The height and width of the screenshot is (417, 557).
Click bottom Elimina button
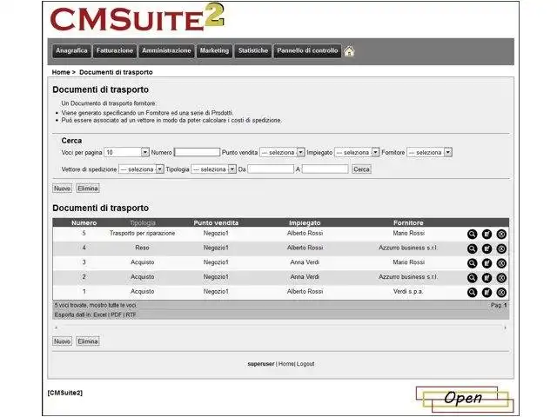pyautogui.click(x=88, y=341)
